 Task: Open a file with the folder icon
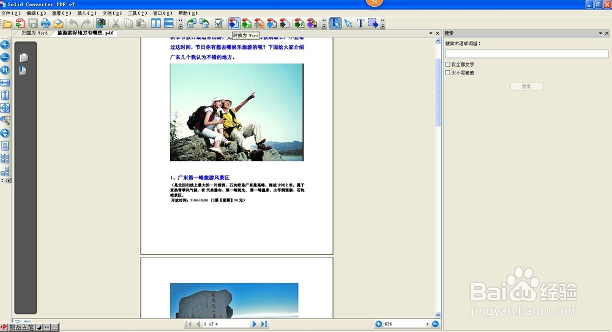click(7, 24)
